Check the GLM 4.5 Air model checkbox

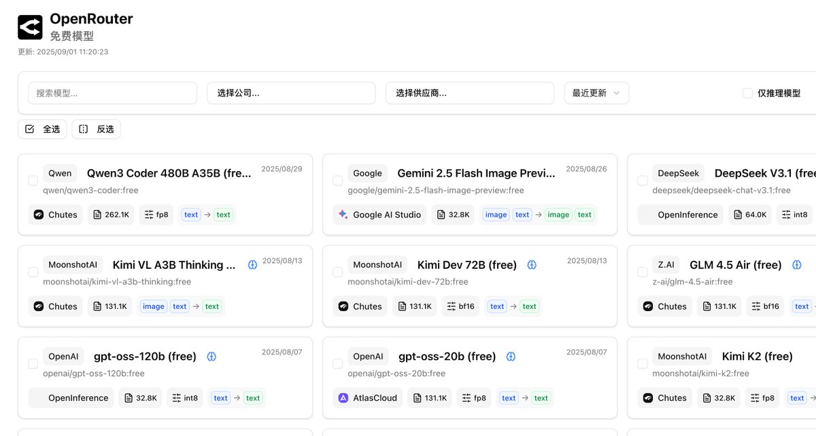click(642, 272)
